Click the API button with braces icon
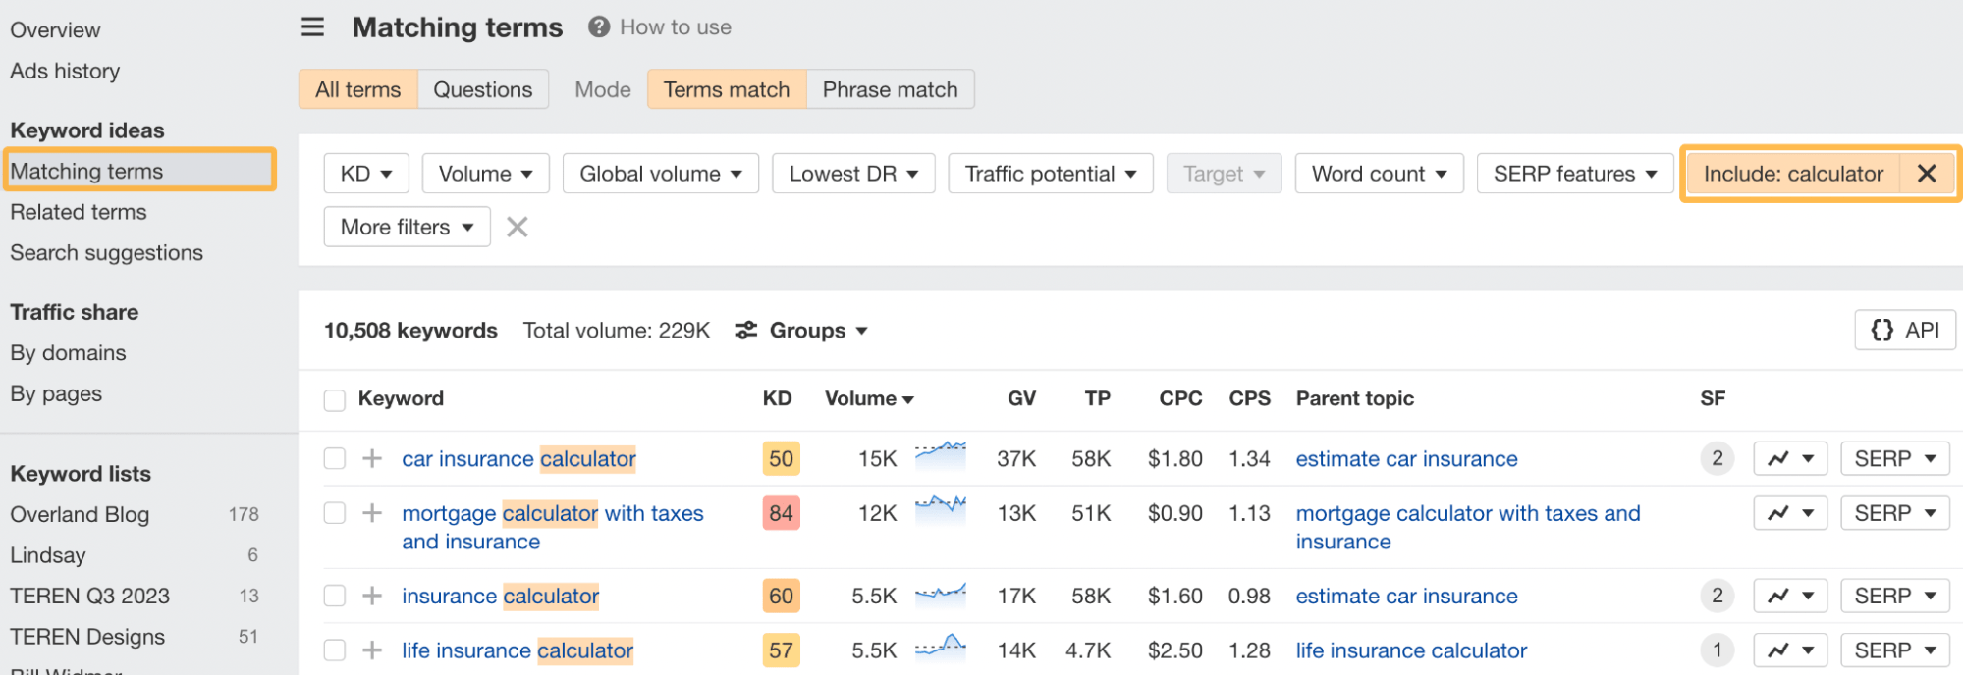 pyautogui.click(x=1904, y=331)
